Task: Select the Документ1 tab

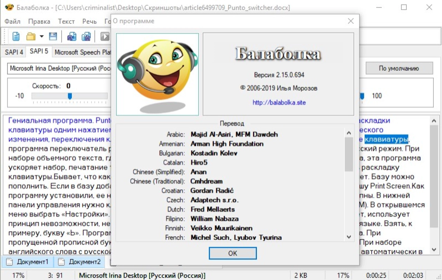Action: [28, 262]
